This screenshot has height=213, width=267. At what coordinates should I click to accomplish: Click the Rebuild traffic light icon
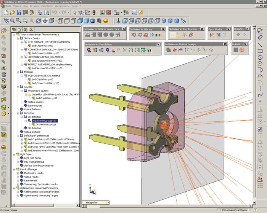94,12
